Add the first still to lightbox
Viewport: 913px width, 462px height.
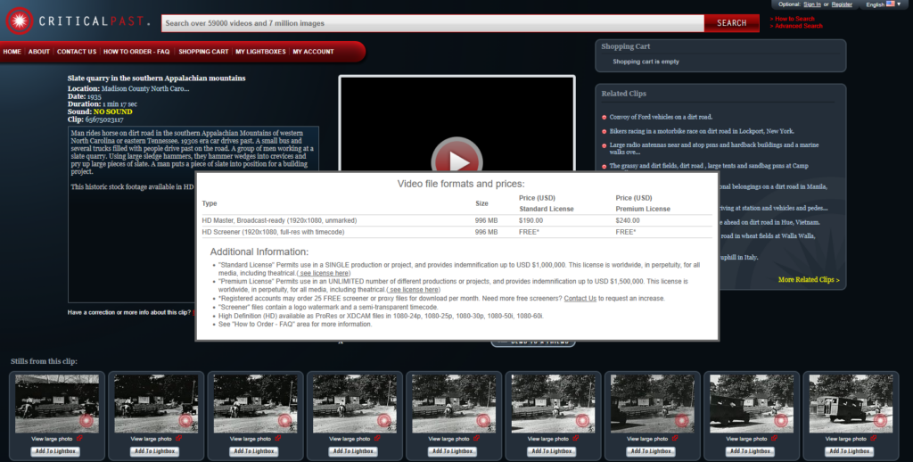[55, 451]
